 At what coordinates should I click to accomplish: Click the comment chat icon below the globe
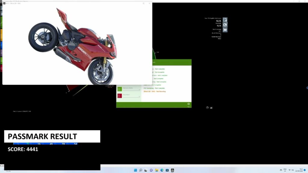pyautogui.click(x=225, y=30)
